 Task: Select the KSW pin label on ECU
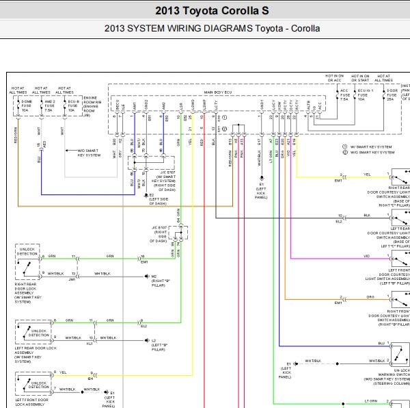coord(279,106)
